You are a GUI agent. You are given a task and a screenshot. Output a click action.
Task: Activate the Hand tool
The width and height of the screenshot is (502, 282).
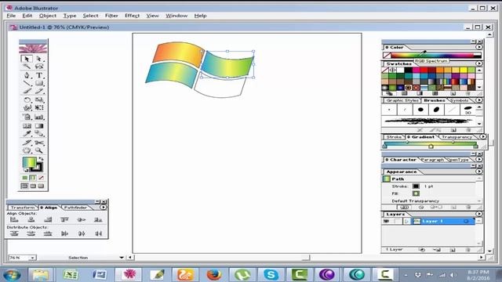tap(27, 150)
